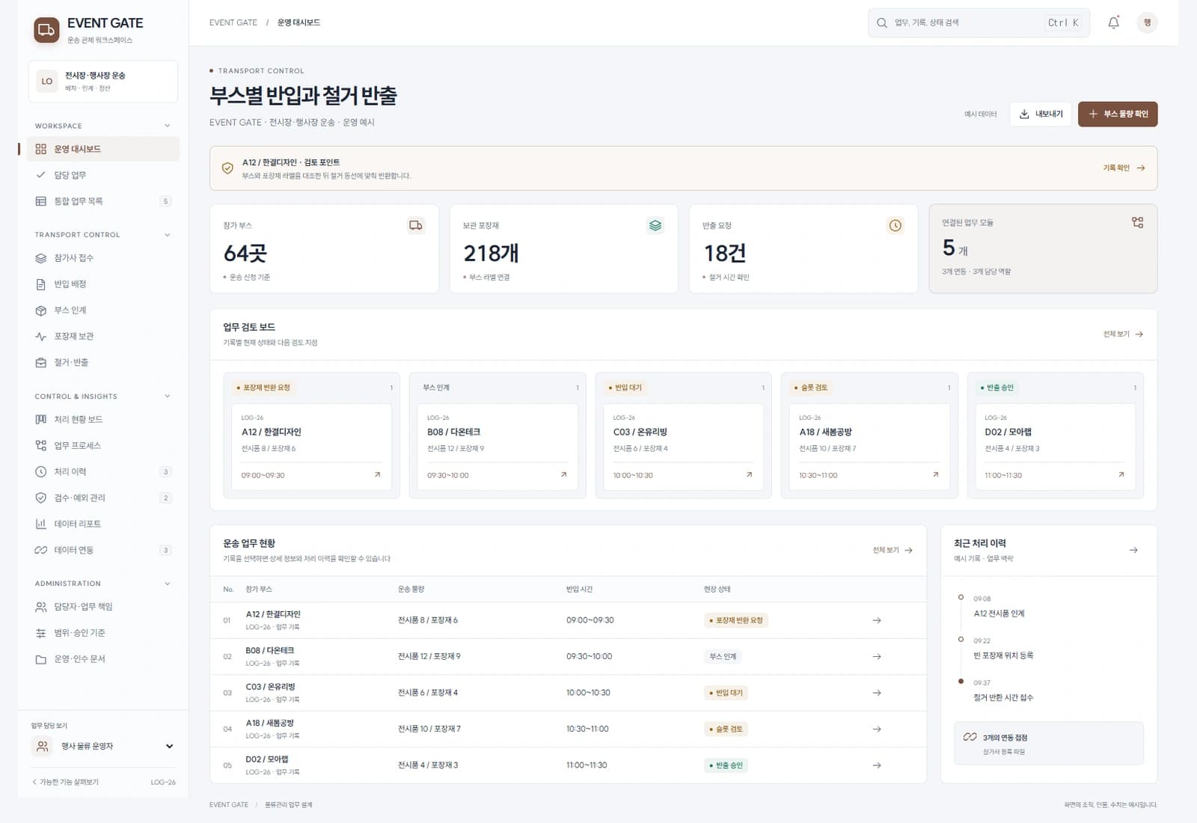Select 참가사 접수 in the sidebar
Screen dimensions: 1197x823
pos(103,258)
